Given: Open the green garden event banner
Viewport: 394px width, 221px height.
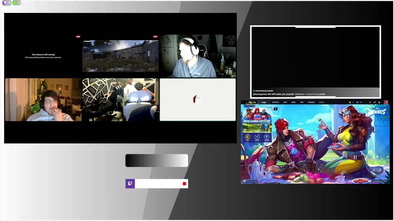Looking at the screenshot, I should point(257,128).
